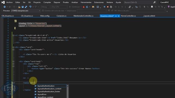Open the Compilar menu
Image resolution: width=175 pixels, height=98 pixels.
47,2
